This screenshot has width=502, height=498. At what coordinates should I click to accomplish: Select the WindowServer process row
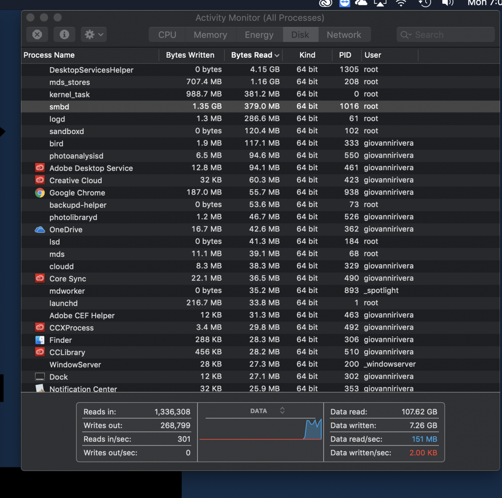pos(261,364)
